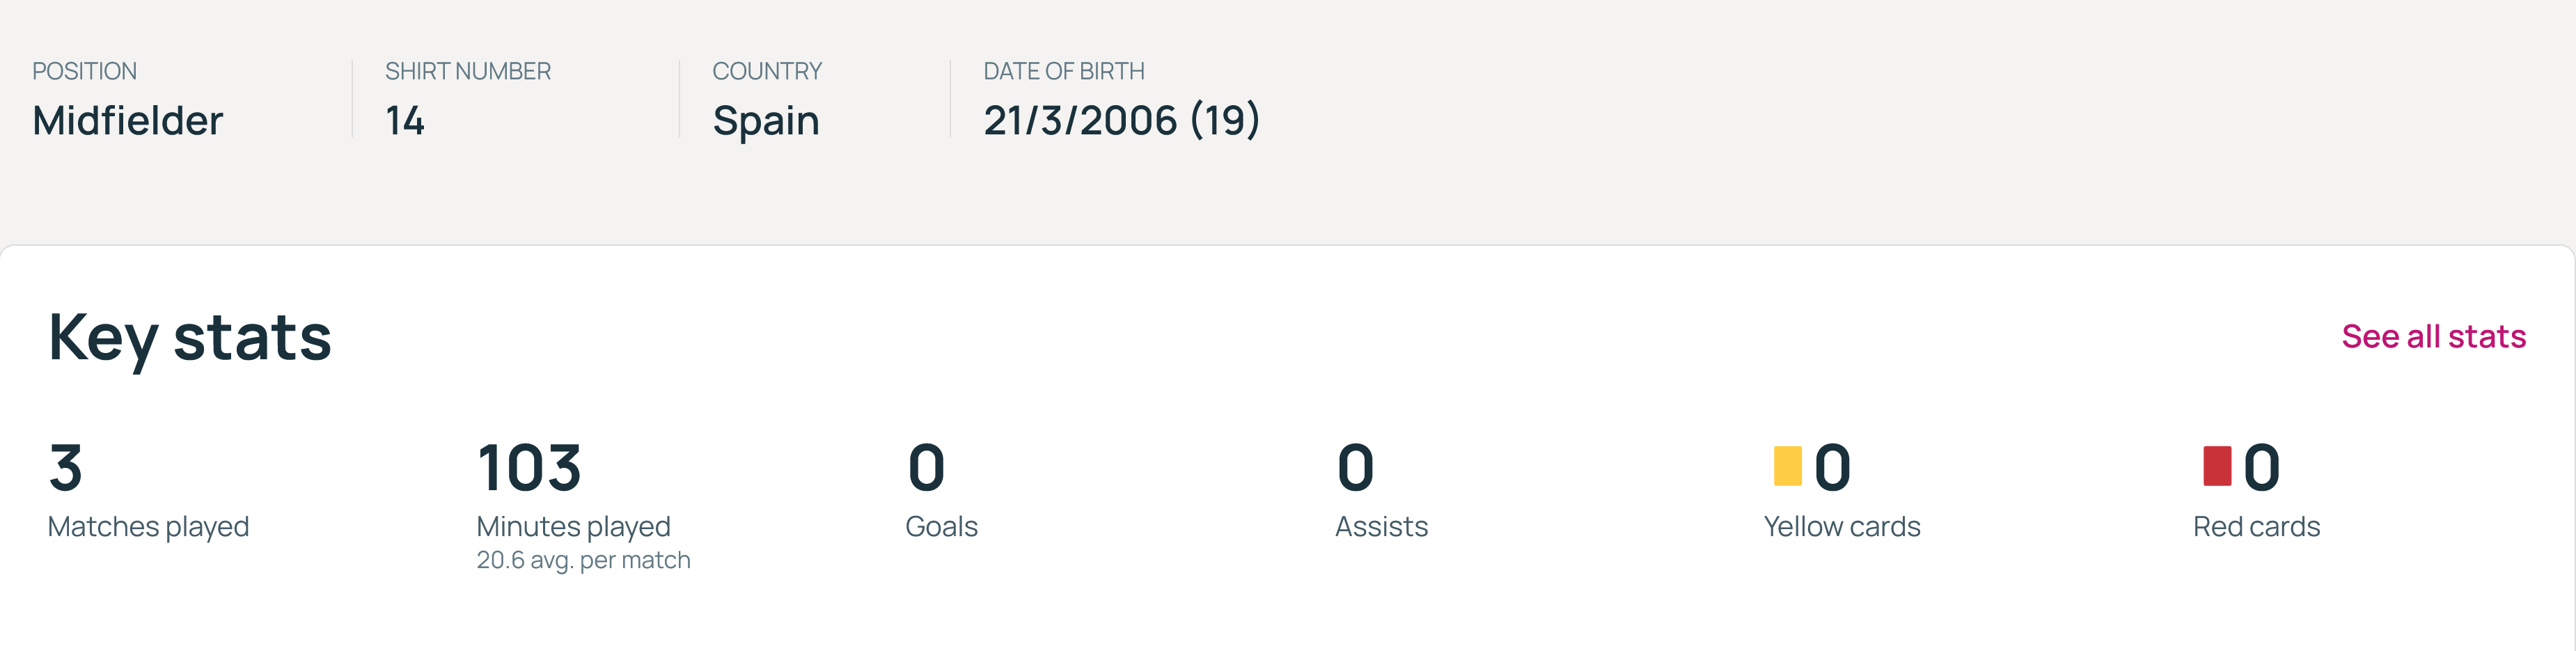Click the POSITION header label
Screen dimensions: 2576x651
click(84, 71)
